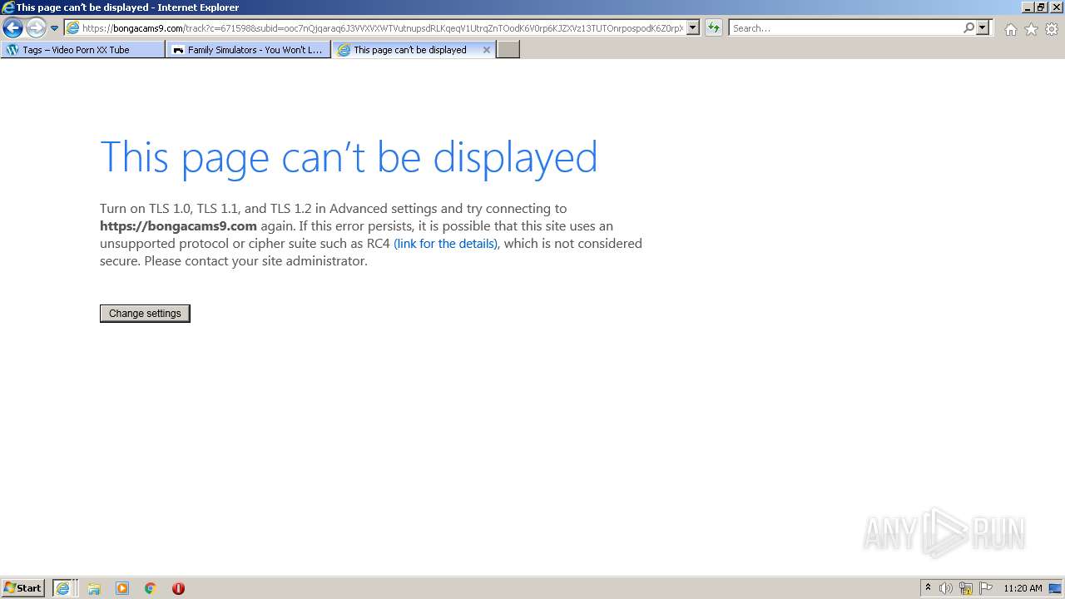This screenshot has width=1065, height=599.
Task: Go to the Home page icon
Action: [1010, 29]
